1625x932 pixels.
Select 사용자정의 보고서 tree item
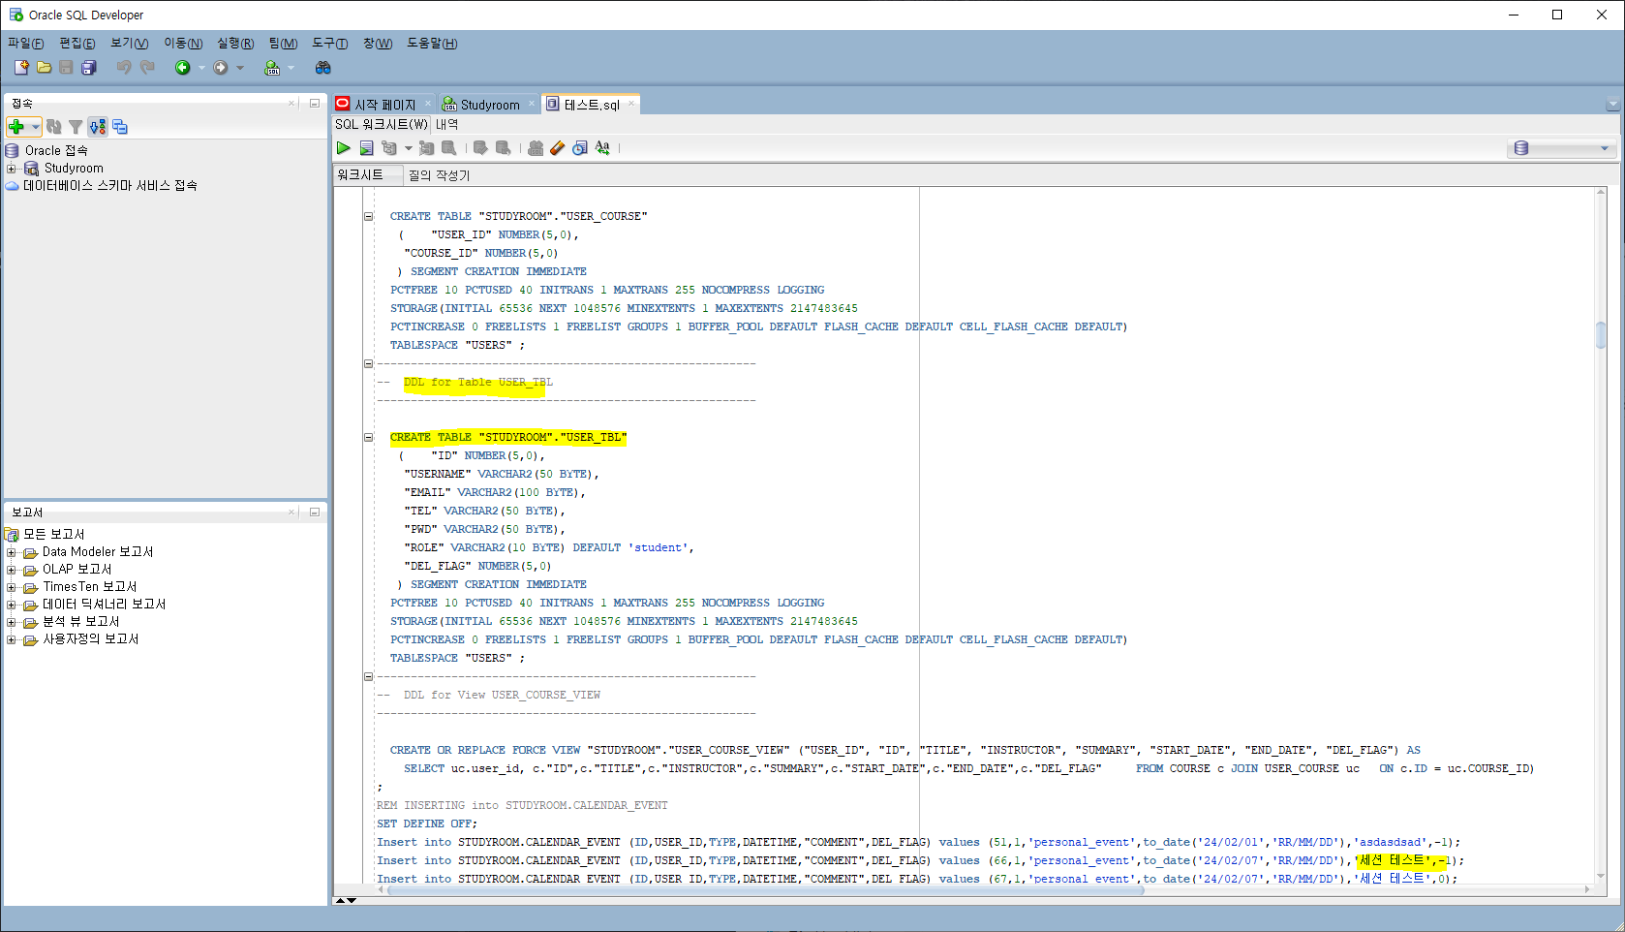(91, 639)
